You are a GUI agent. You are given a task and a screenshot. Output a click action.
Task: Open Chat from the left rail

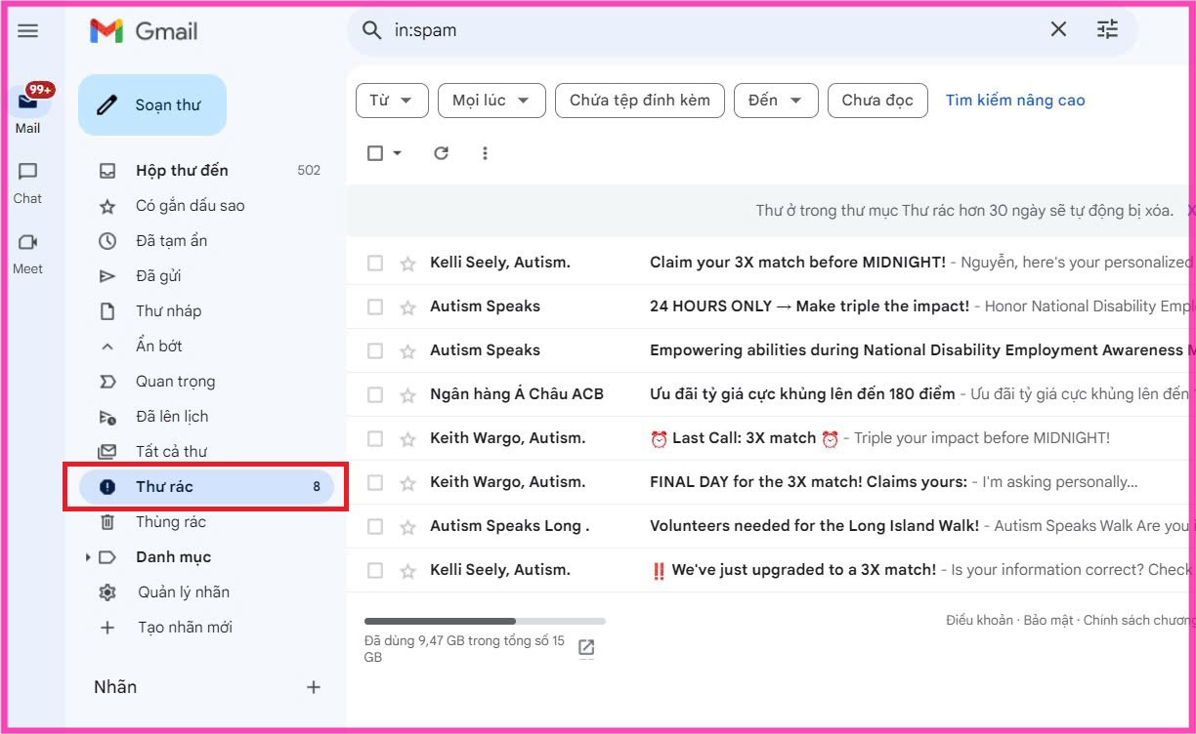pos(28,183)
